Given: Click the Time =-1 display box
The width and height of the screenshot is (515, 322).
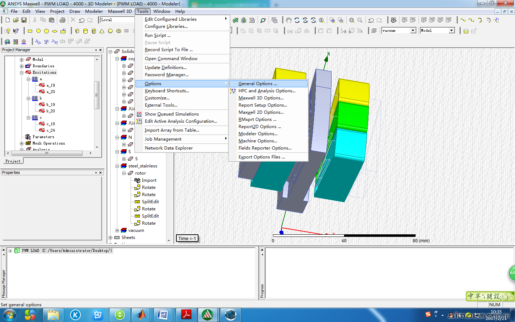Looking at the screenshot, I should (x=187, y=239).
